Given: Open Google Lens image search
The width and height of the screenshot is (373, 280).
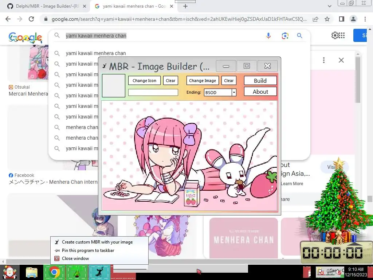Looking at the screenshot, I should pyautogui.click(x=285, y=36).
